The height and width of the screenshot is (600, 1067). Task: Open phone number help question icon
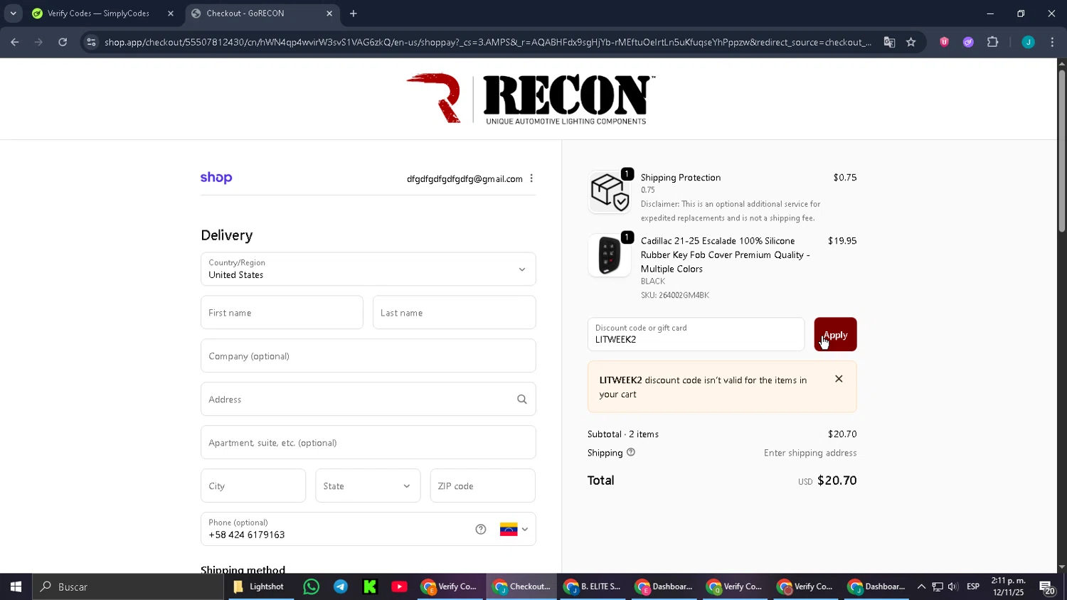tap(481, 529)
